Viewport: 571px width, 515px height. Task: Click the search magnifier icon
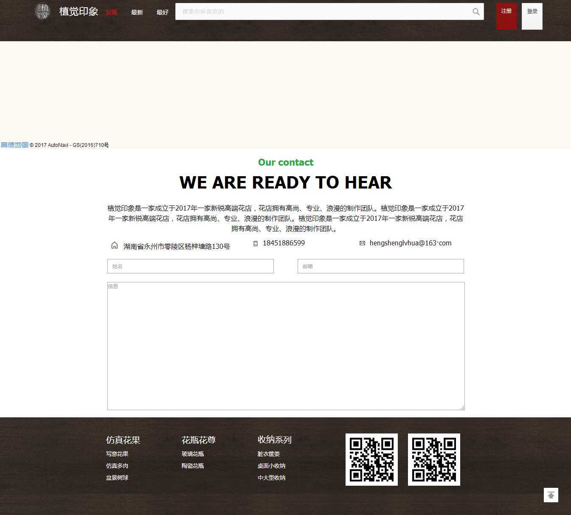coord(476,12)
